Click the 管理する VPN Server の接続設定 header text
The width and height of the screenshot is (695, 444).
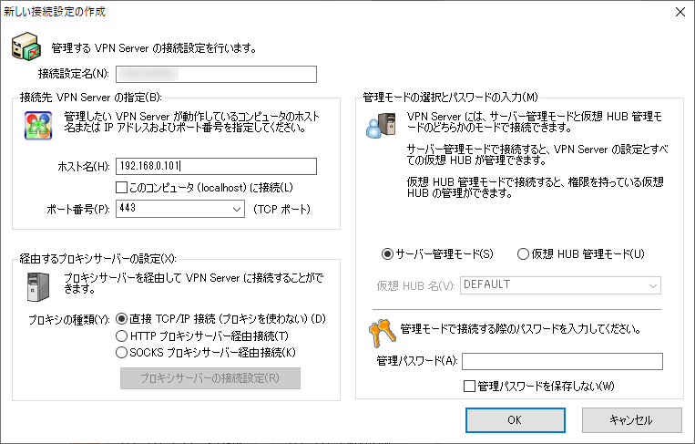coord(154,48)
